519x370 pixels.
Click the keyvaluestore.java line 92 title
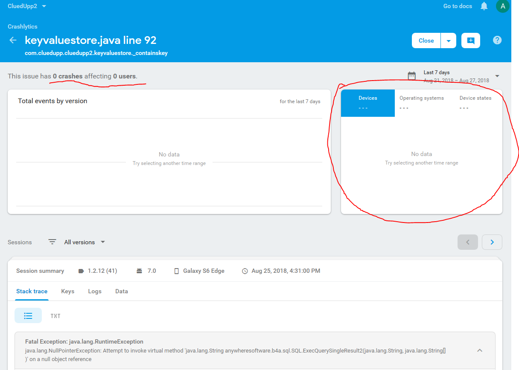click(90, 40)
